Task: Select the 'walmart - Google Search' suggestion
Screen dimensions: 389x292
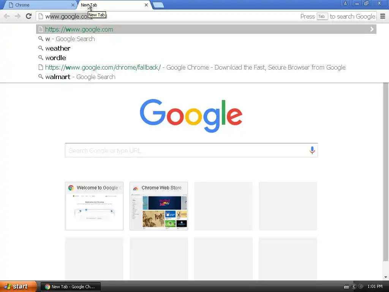Action: point(206,77)
